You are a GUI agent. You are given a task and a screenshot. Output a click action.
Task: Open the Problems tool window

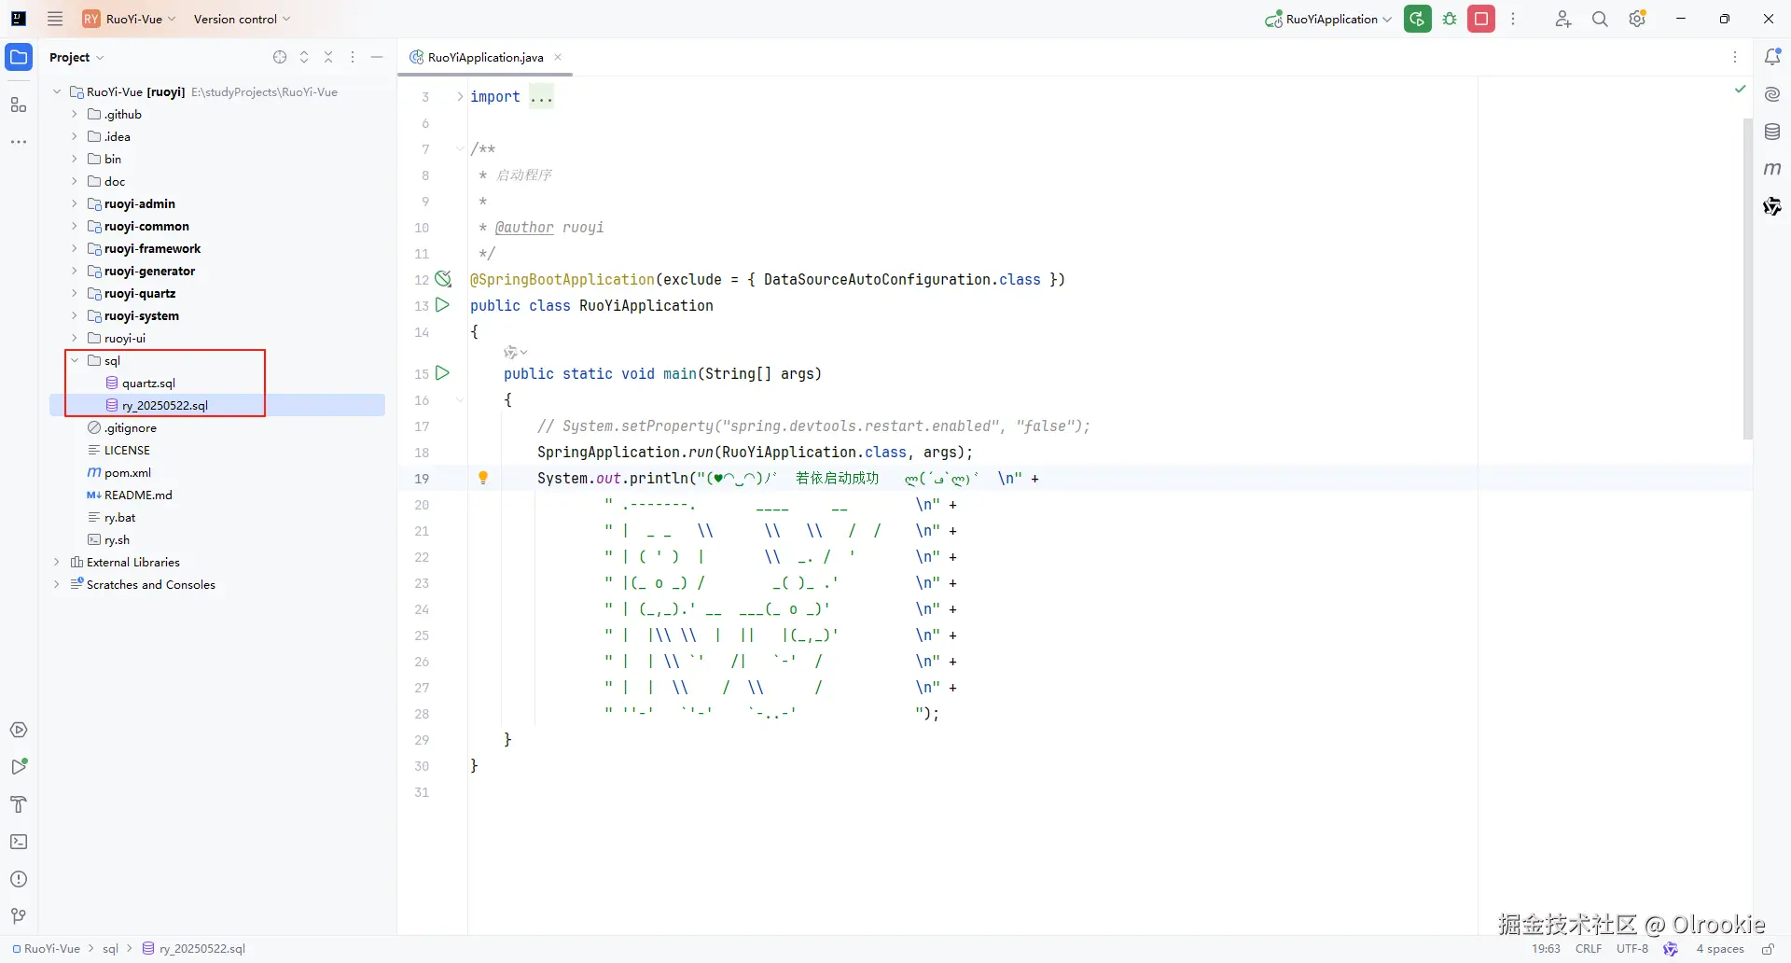(x=19, y=879)
